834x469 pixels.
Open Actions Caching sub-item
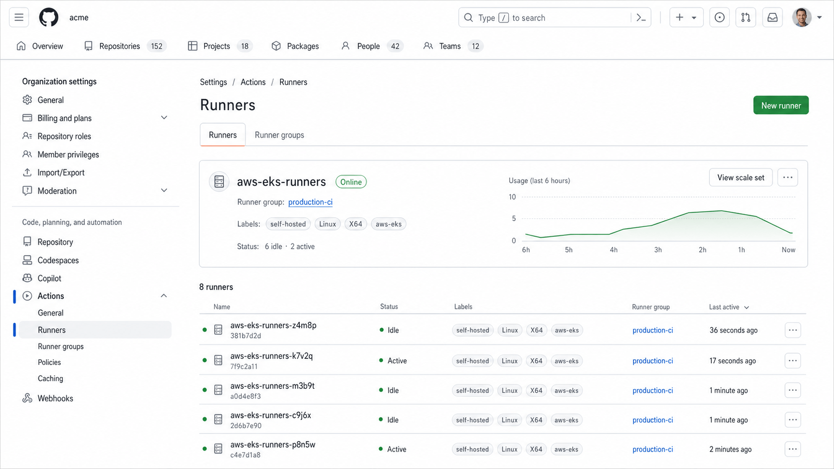pos(50,379)
